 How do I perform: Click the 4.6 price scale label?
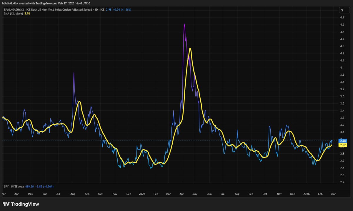click(342, 25)
